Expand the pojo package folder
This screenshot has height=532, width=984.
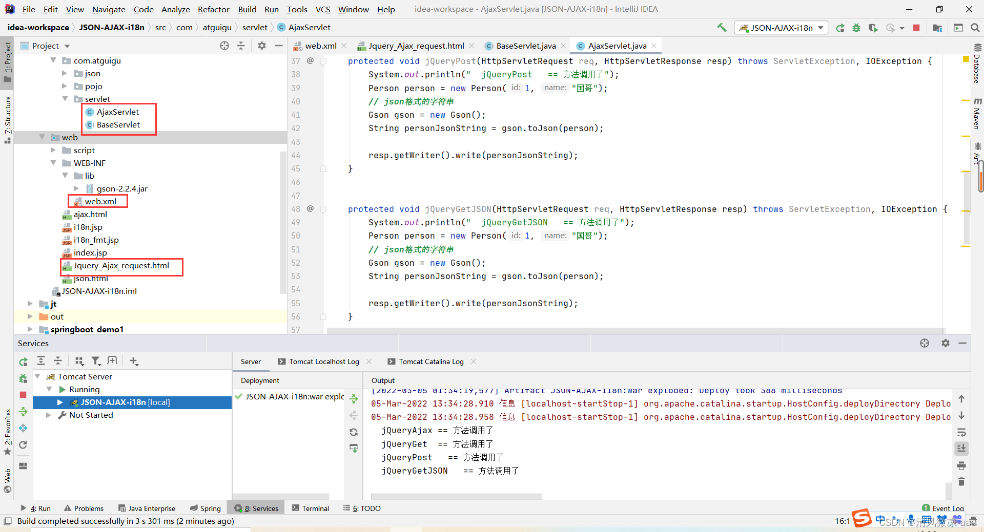65,86
